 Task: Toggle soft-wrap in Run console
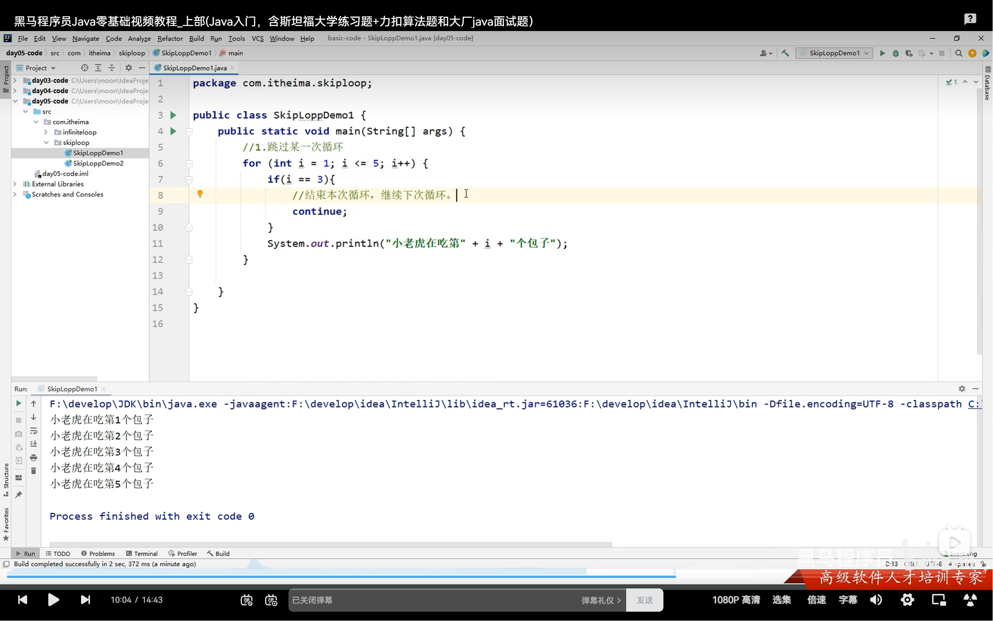(x=34, y=431)
